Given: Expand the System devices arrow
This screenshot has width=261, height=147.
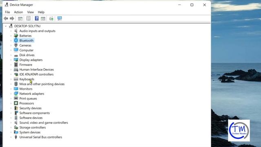Looking at the screenshot, I should (x=11, y=132).
